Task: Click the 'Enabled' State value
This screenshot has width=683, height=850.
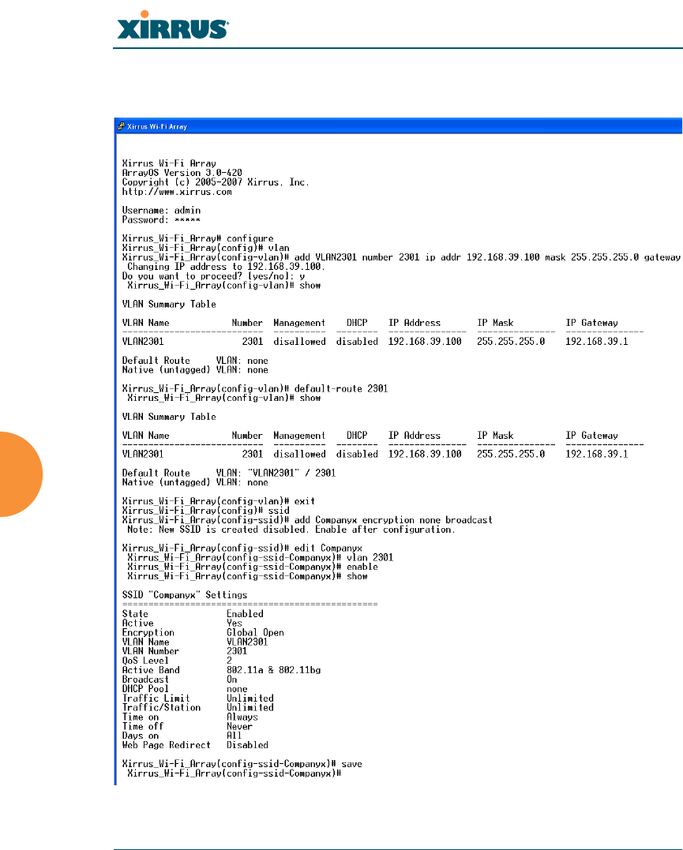Action: coord(245,614)
